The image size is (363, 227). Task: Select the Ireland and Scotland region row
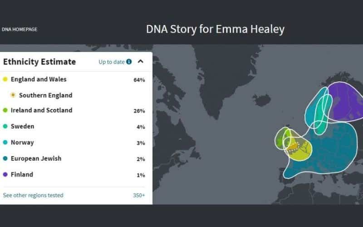pos(74,110)
